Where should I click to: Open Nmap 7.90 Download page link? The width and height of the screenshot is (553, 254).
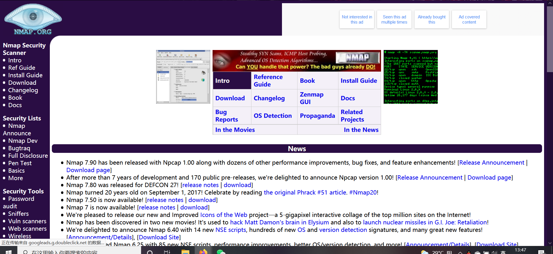(x=88, y=170)
